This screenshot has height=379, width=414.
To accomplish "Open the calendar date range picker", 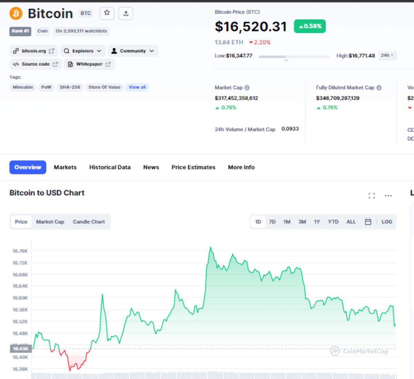I will [x=368, y=222].
